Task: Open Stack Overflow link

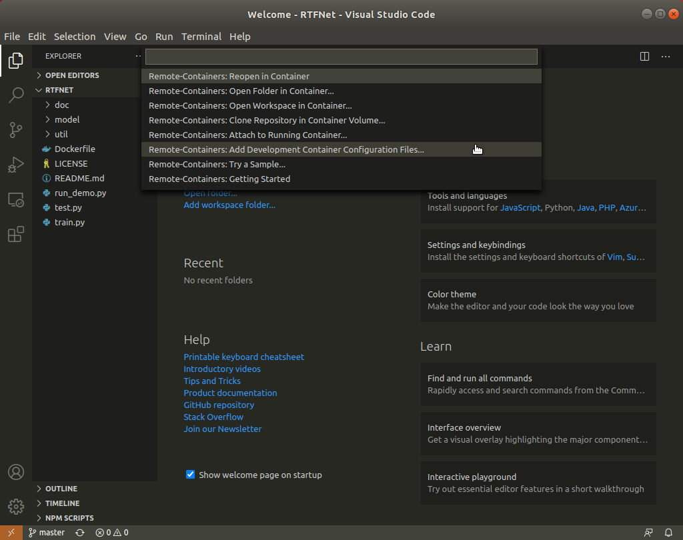Action: 213,417
